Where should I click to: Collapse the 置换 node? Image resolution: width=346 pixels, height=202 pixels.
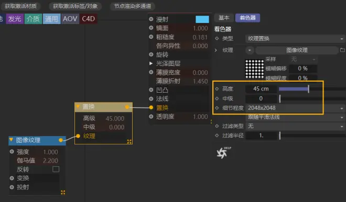78,107
